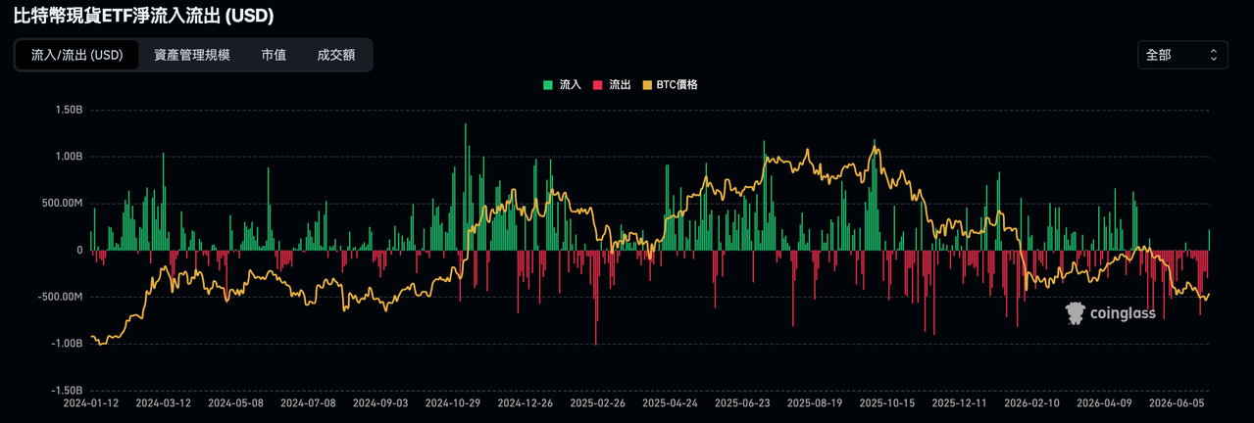Click the 2025-12-11 date label
Image resolution: width=1254 pixels, height=423 pixels.
960,402
